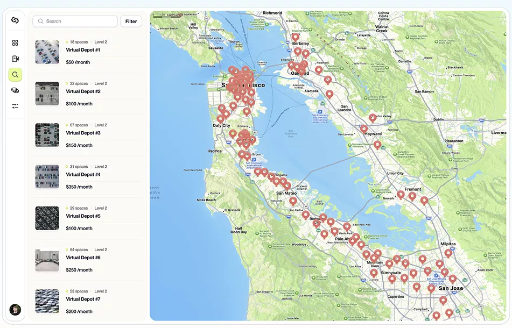Image resolution: width=512 pixels, height=328 pixels.
Task: Click the map pin at Berkeley
Action: 296,37
